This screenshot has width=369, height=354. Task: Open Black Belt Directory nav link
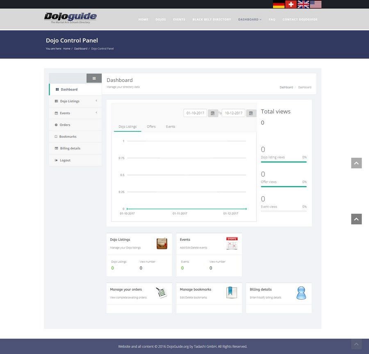coord(212,19)
